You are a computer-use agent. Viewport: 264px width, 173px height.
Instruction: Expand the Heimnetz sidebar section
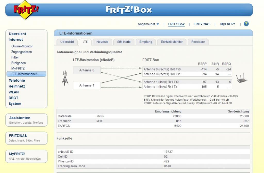click(17, 86)
